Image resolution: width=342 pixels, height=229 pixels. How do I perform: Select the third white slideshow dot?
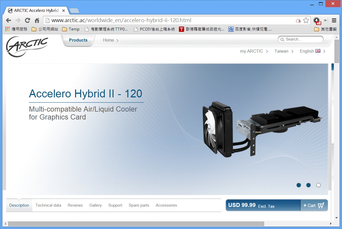[x=318, y=185]
